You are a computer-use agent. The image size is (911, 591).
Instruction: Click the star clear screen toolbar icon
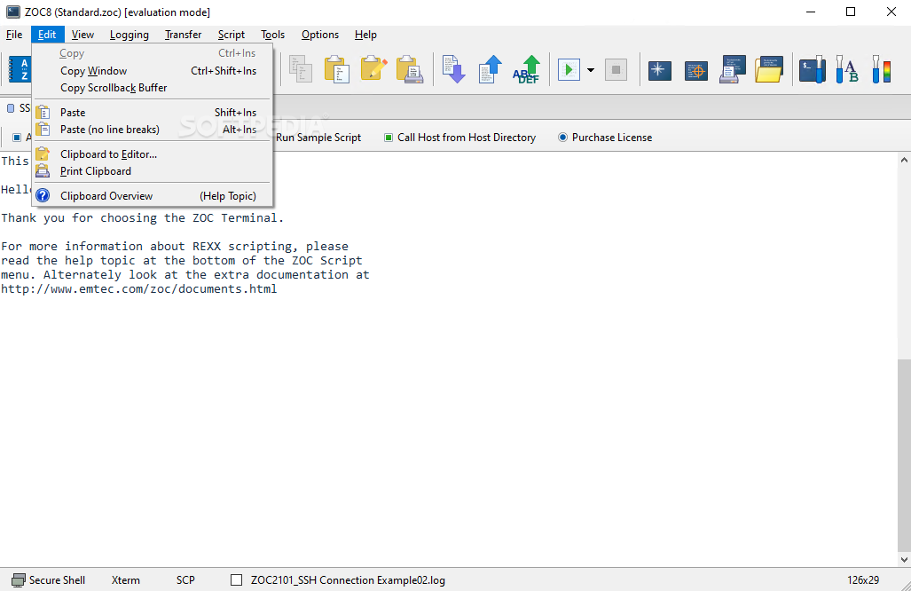click(x=659, y=70)
